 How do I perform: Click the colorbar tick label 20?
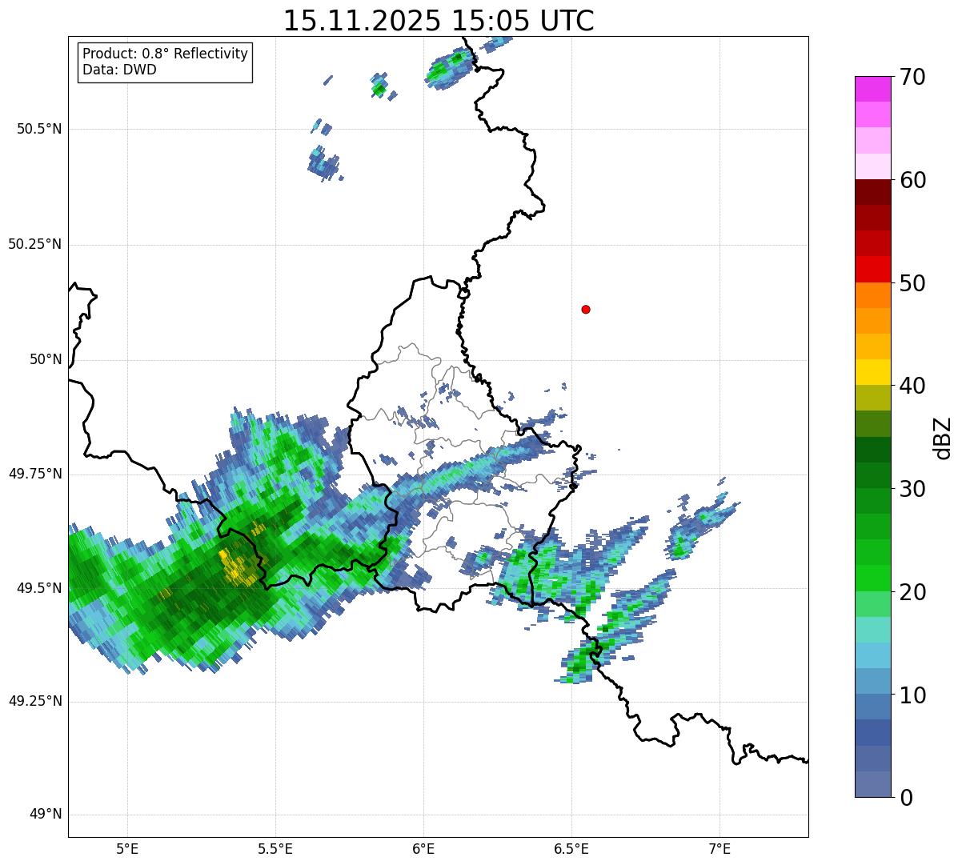[x=913, y=592]
